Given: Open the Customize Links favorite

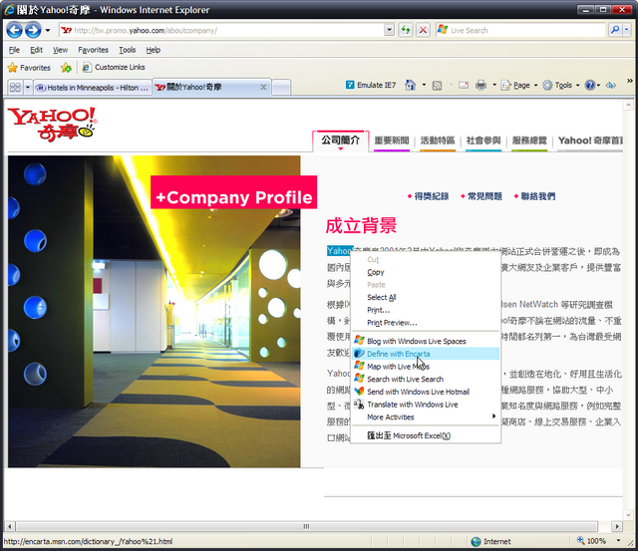Looking at the screenshot, I should (114, 67).
